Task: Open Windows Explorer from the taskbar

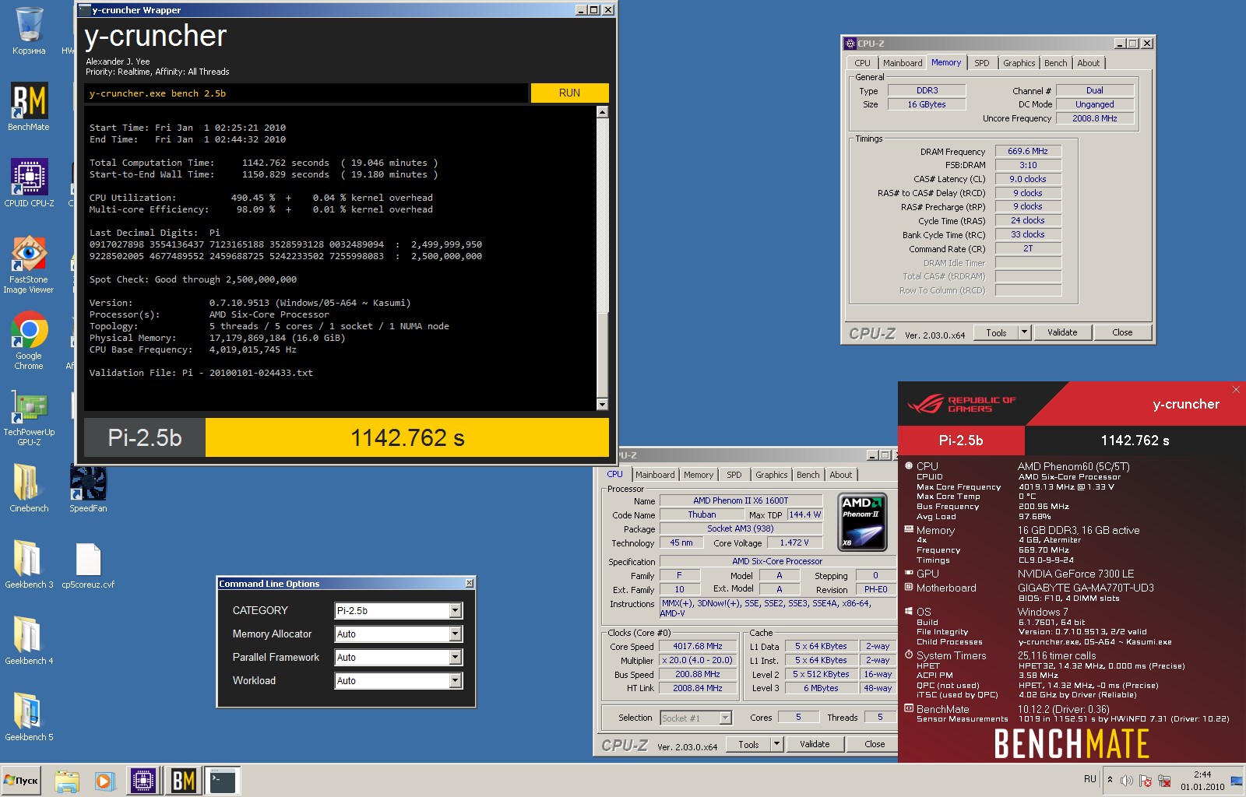Action: (x=67, y=781)
